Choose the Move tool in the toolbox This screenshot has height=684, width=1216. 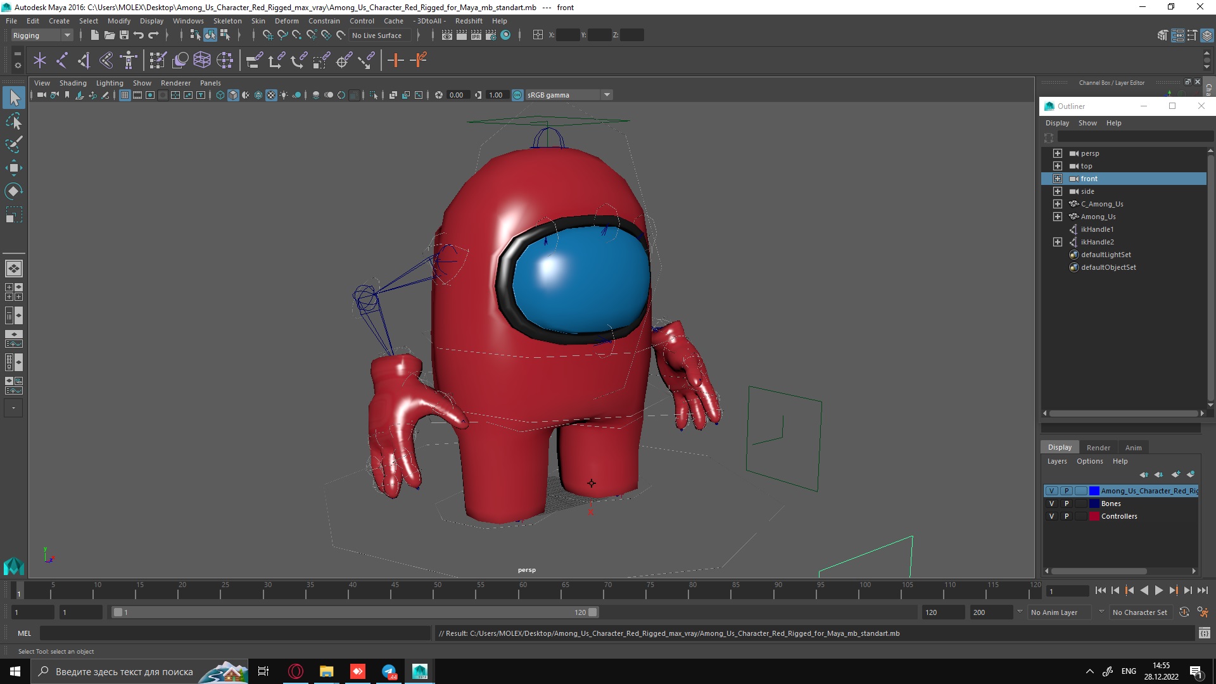click(x=14, y=168)
